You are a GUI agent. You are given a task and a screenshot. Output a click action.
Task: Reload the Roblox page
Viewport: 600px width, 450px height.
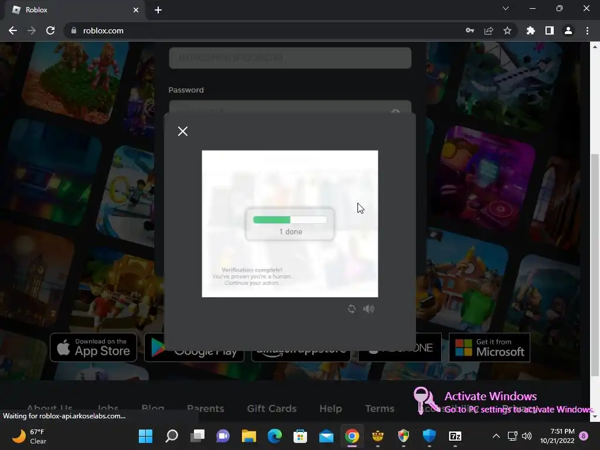coord(50,30)
